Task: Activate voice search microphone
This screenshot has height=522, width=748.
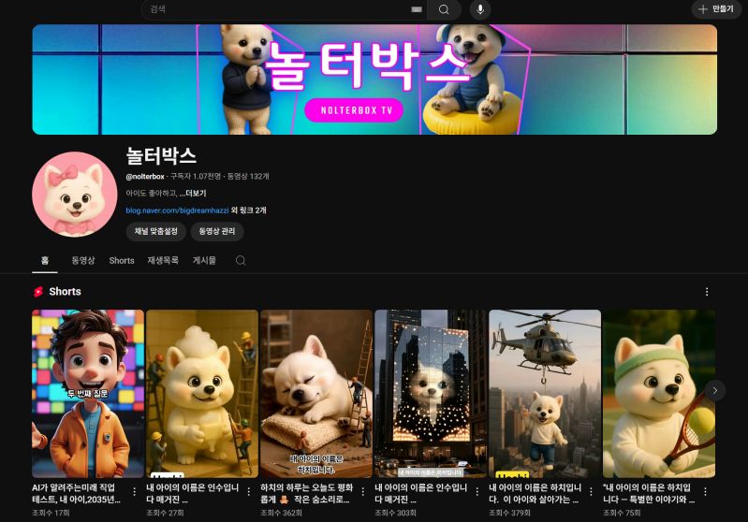Action: click(x=480, y=9)
